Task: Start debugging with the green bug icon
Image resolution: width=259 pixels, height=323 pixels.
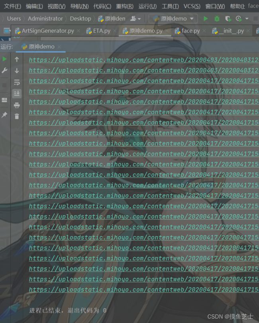Action: [x=217, y=19]
